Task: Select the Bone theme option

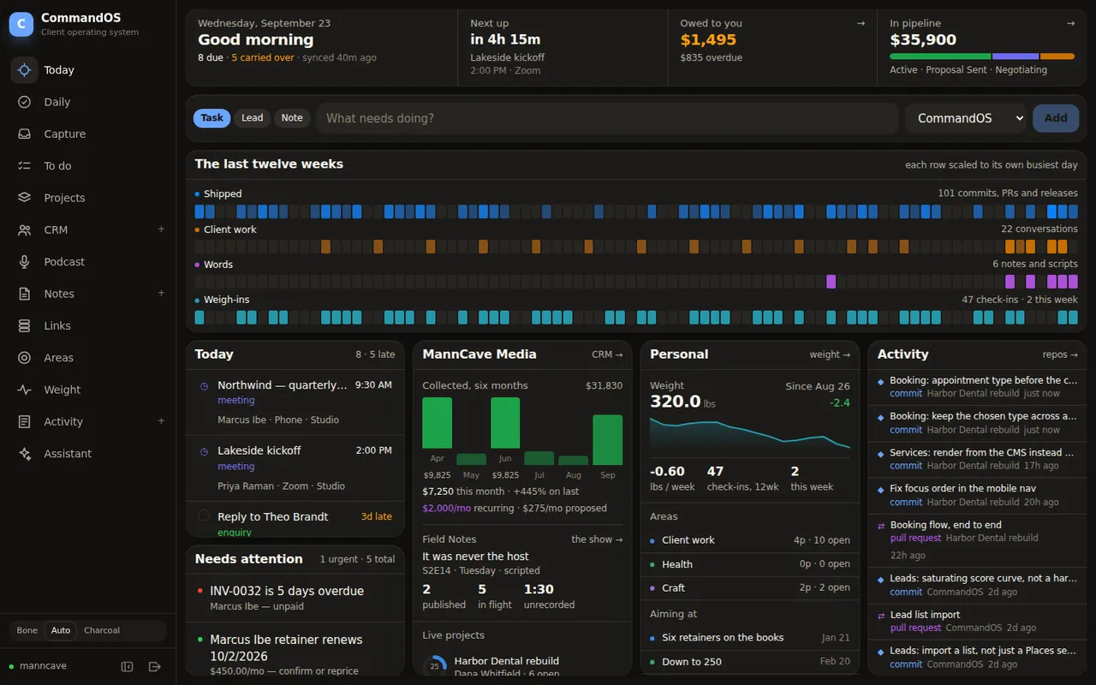Action: (x=27, y=630)
